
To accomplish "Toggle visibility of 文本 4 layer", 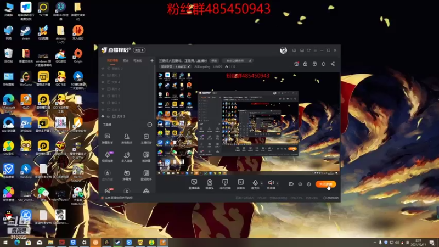I will [x=103, y=82].
